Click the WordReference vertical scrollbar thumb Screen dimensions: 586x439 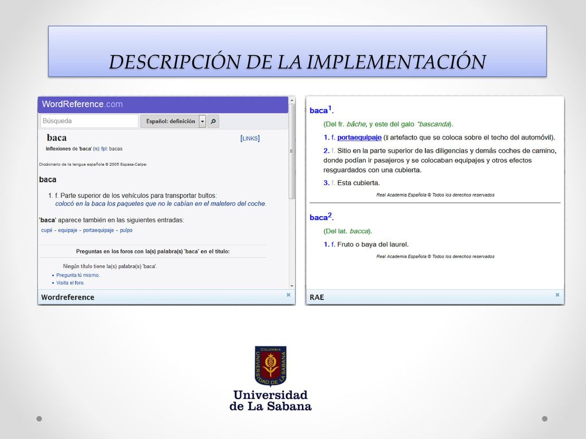(x=292, y=151)
